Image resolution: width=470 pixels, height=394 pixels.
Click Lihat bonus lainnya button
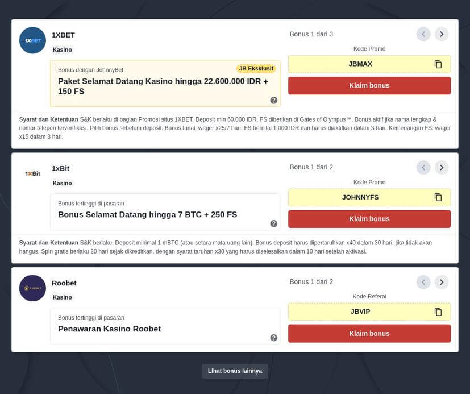click(x=235, y=371)
